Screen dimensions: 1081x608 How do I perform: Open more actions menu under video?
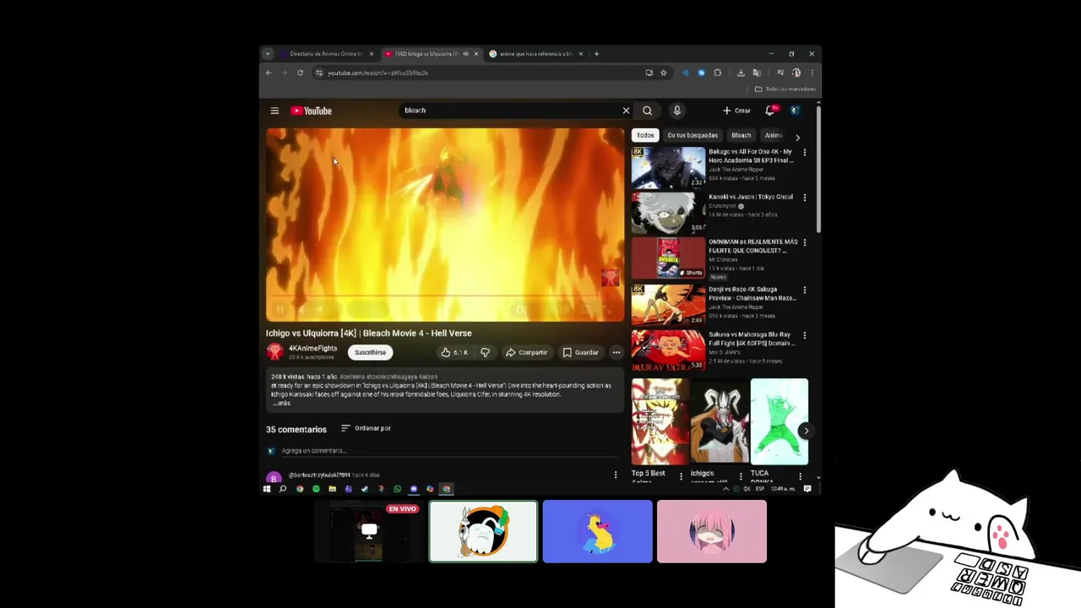(x=616, y=352)
